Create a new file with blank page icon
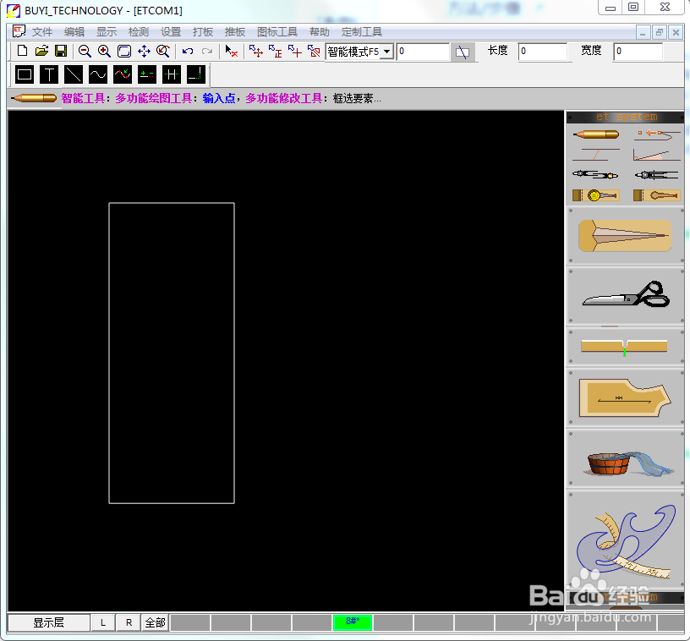This screenshot has height=641, width=690. tap(22, 51)
